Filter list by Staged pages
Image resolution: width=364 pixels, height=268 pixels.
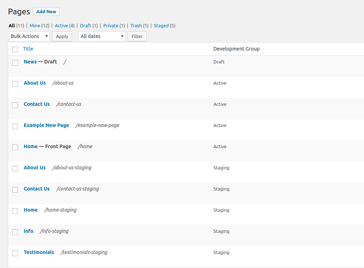(x=161, y=26)
